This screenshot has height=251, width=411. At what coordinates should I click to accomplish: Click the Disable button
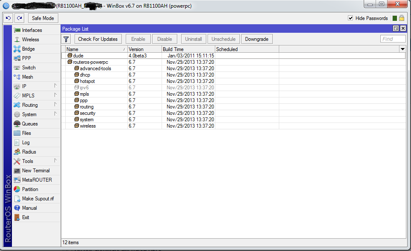tap(165, 39)
